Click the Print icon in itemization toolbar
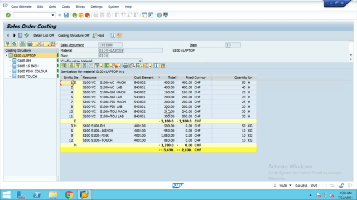The width and height of the screenshot is (357, 200). (125, 66)
